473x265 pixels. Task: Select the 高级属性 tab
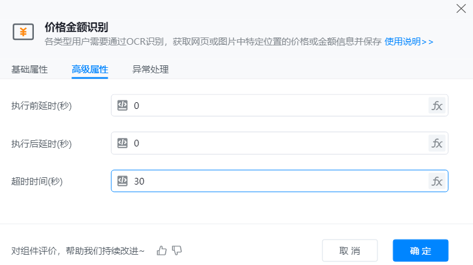click(x=90, y=69)
